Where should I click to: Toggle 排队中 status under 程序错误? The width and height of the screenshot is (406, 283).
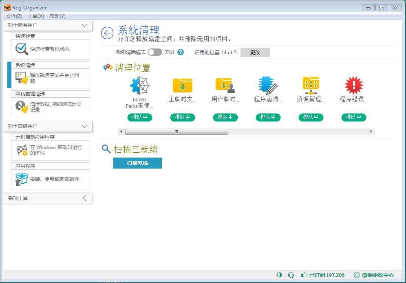[x=353, y=117]
